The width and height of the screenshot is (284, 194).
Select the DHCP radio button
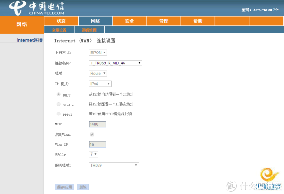click(59, 94)
